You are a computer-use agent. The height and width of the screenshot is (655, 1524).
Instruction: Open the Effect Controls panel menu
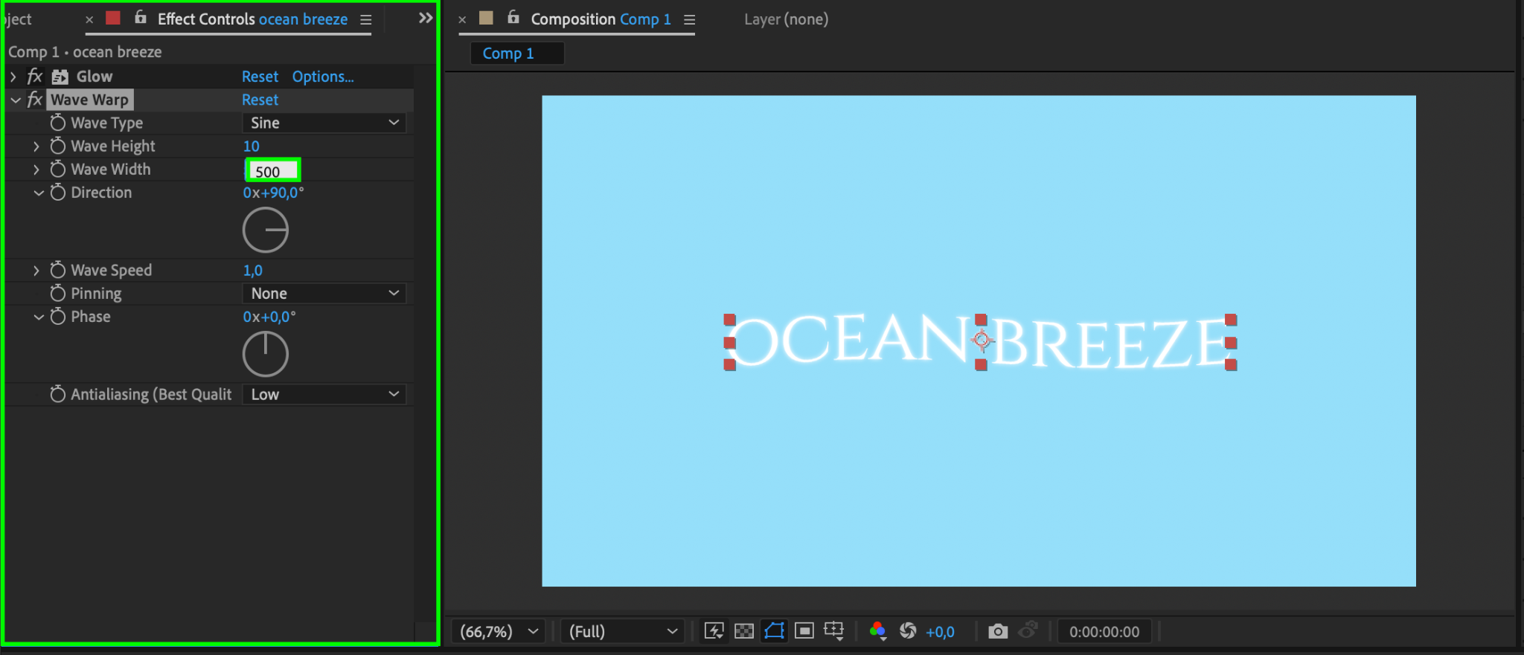click(366, 20)
